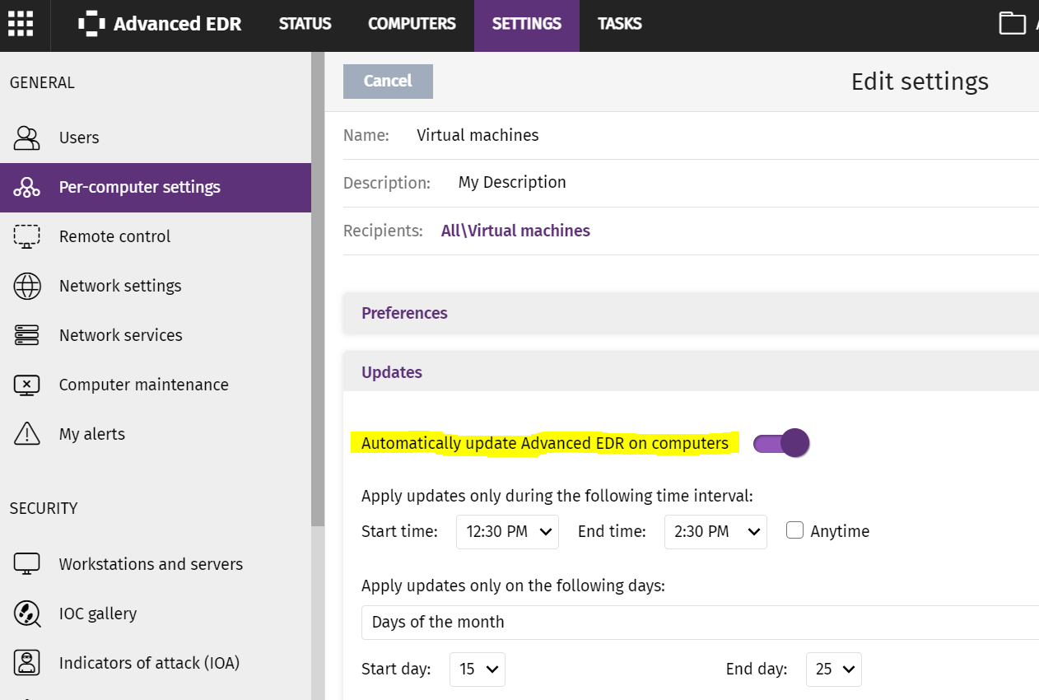1039x700 pixels.
Task: Open the Start day dropdown
Action: (x=478, y=670)
